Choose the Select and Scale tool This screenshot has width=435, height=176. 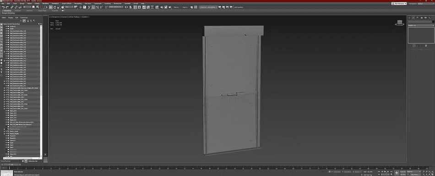(x=59, y=7)
